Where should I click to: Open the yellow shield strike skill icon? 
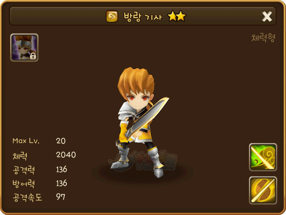pyautogui.click(x=263, y=190)
